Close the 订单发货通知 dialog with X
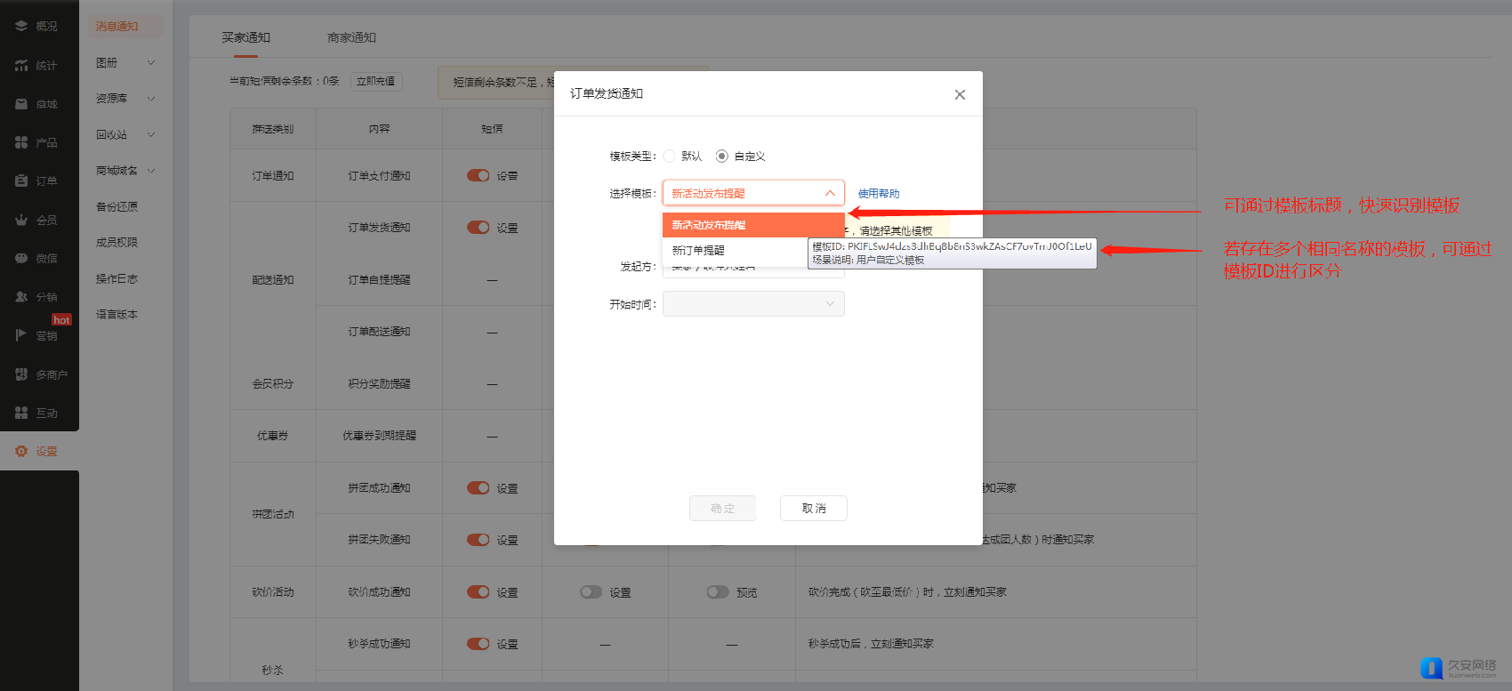Screen dimensions: 1512x691 click(960, 95)
